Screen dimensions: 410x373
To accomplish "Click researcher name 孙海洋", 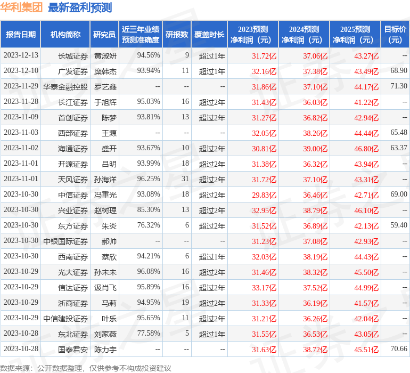I will click(105, 179).
